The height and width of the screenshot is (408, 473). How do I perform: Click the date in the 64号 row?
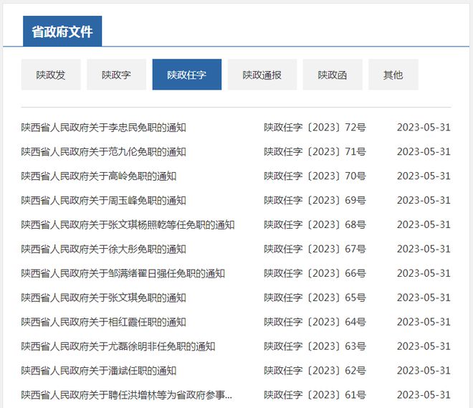pyautogui.click(x=424, y=322)
